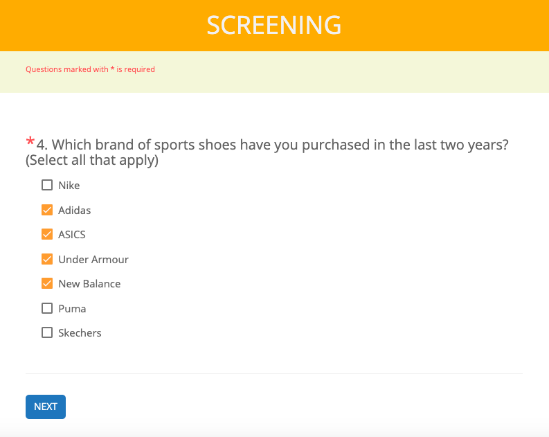Check the Nike checkbox
Screen dimensions: 549x437
point(47,185)
